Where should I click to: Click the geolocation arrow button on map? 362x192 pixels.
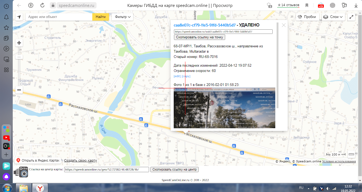[19, 17]
